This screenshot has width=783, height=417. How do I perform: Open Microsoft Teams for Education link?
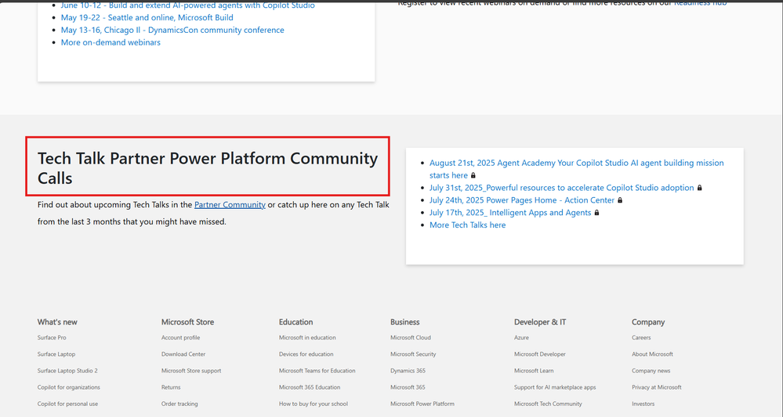pos(317,371)
